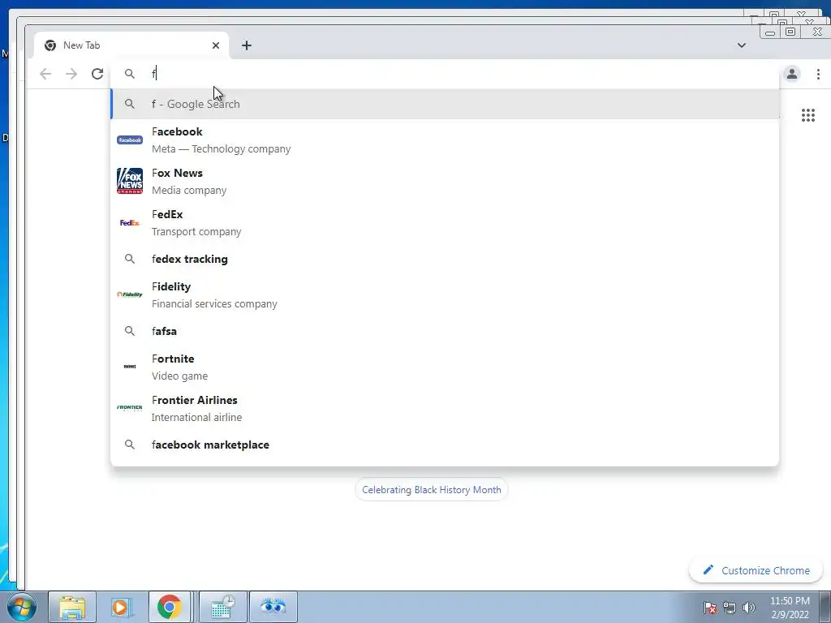Click the Facebook logo icon
The width and height of the screenshot is (831, 623).
point(130,140)
